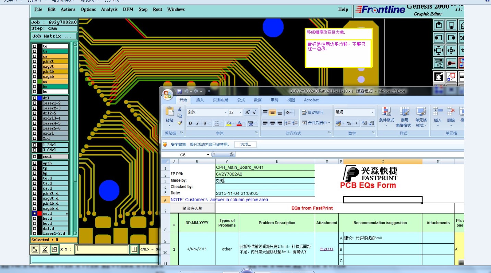Open the font size dropdown showing 12

[240, 112]
